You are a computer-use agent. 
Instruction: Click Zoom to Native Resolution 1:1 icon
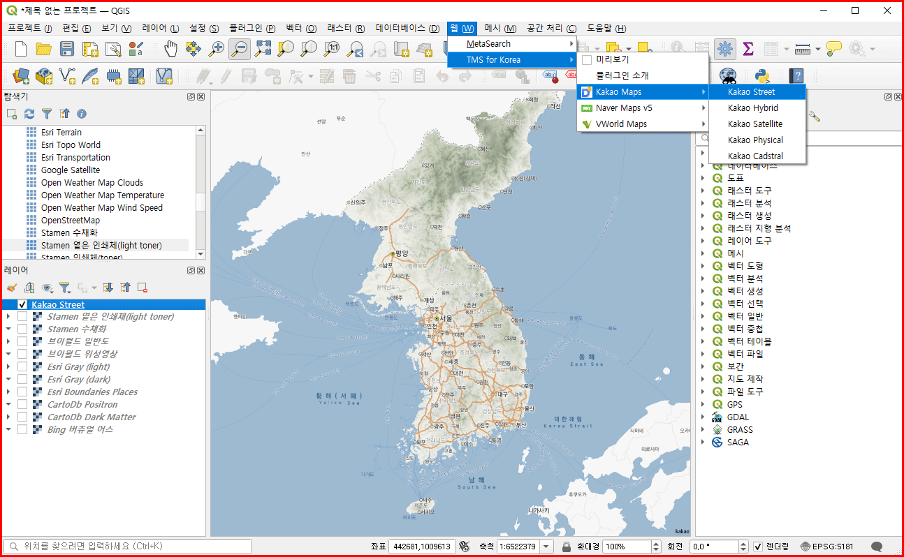pyautogui.click(x=332, y=49)
